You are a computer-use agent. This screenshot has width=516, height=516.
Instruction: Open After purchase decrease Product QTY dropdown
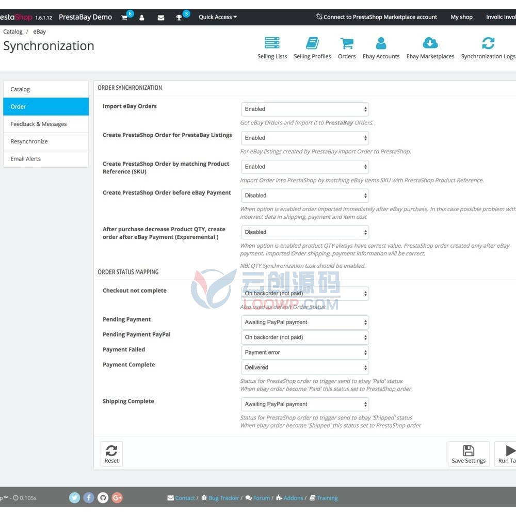[305, 232]
